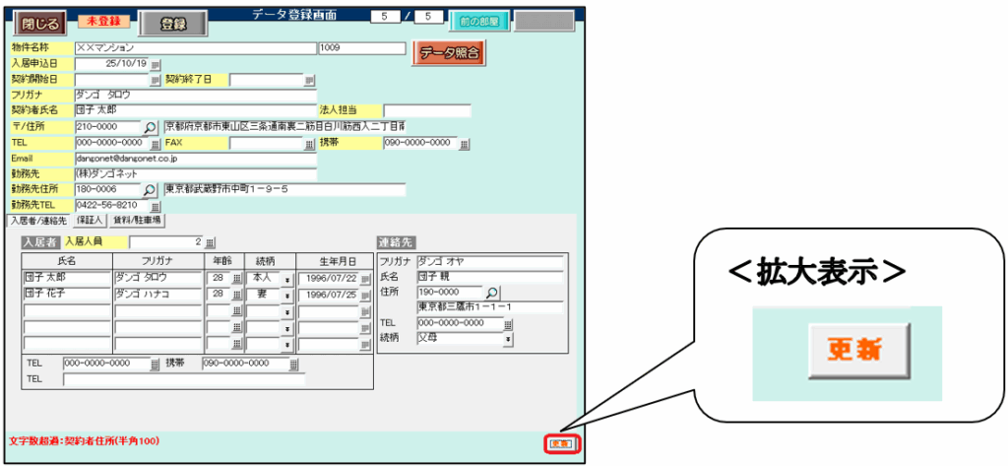Screen dimensions: 1008x466
Task: Click the contractor address postal code search magnifier
Action: 150,127
